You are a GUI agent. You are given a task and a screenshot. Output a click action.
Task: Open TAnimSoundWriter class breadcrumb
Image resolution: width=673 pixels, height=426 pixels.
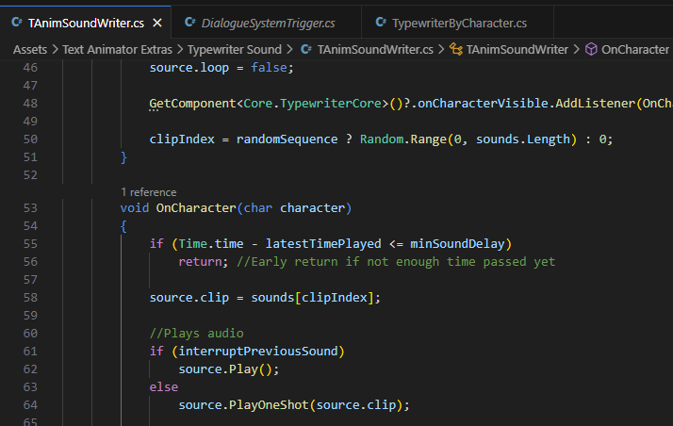tap(517, 50)
